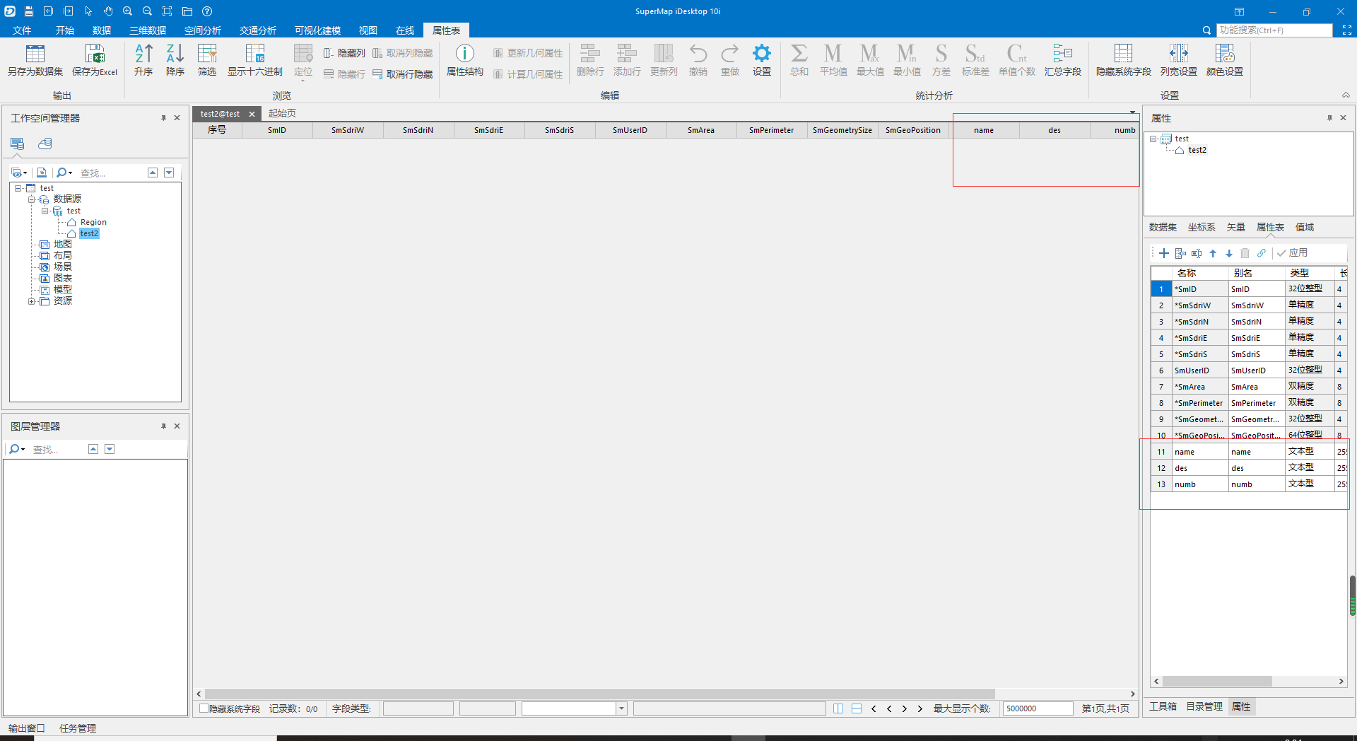Pin the 工作空间管理器 panel

(163, 118)
